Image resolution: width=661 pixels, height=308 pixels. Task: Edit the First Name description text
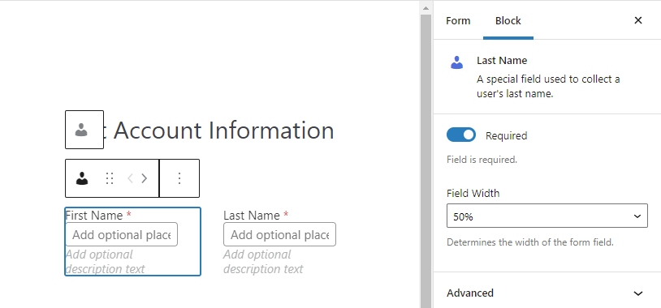(x=106, y=262)
